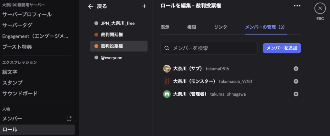Click the 大奈川（管理者） Discord avatar
330x136 pixels.
pos(167,94)
